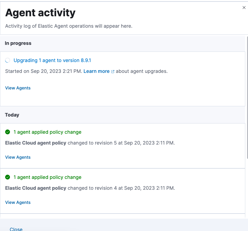The height and width of the screenshot is (231, 248).
Task: Click the partially visible entry below revision 4
Action: point(123,217)
